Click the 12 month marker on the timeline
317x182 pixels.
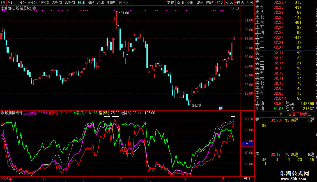point(44,179)
